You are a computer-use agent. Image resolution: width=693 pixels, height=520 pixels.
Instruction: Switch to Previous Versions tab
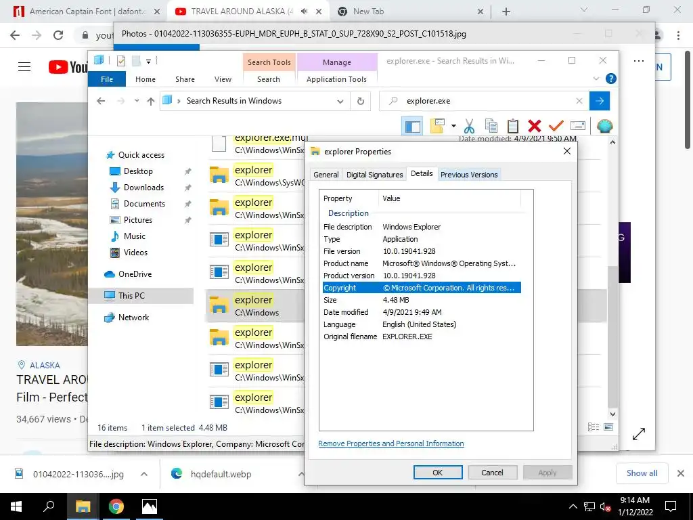pos(469,175)
